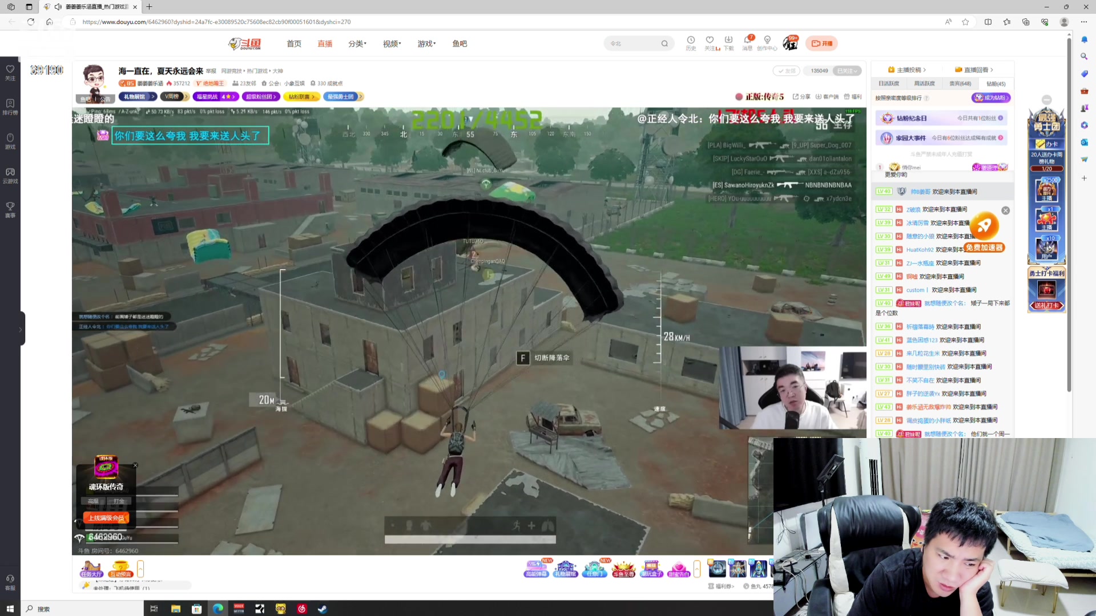Open the 潮玩盒子 gift icon
The height and width of the screenshot is (616, 1096).
(x=651, y=569)
